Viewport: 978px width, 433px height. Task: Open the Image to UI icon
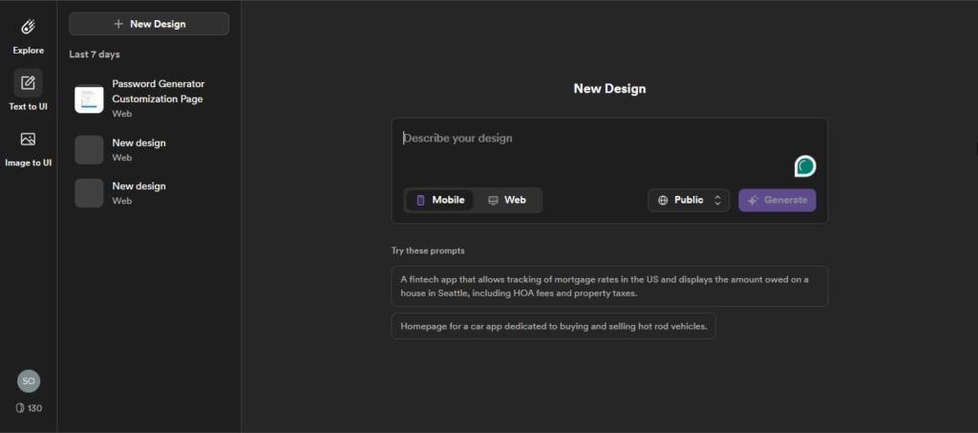(x=28, y=140)
